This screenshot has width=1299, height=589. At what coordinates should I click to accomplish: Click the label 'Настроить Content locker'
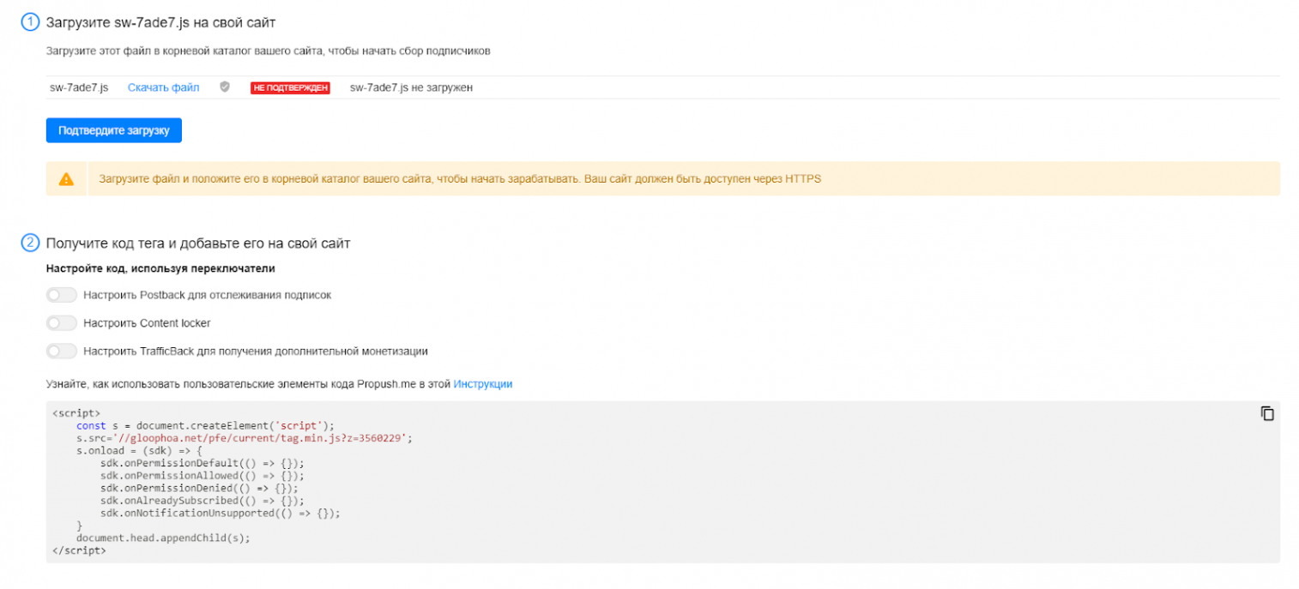click(147, 323)
